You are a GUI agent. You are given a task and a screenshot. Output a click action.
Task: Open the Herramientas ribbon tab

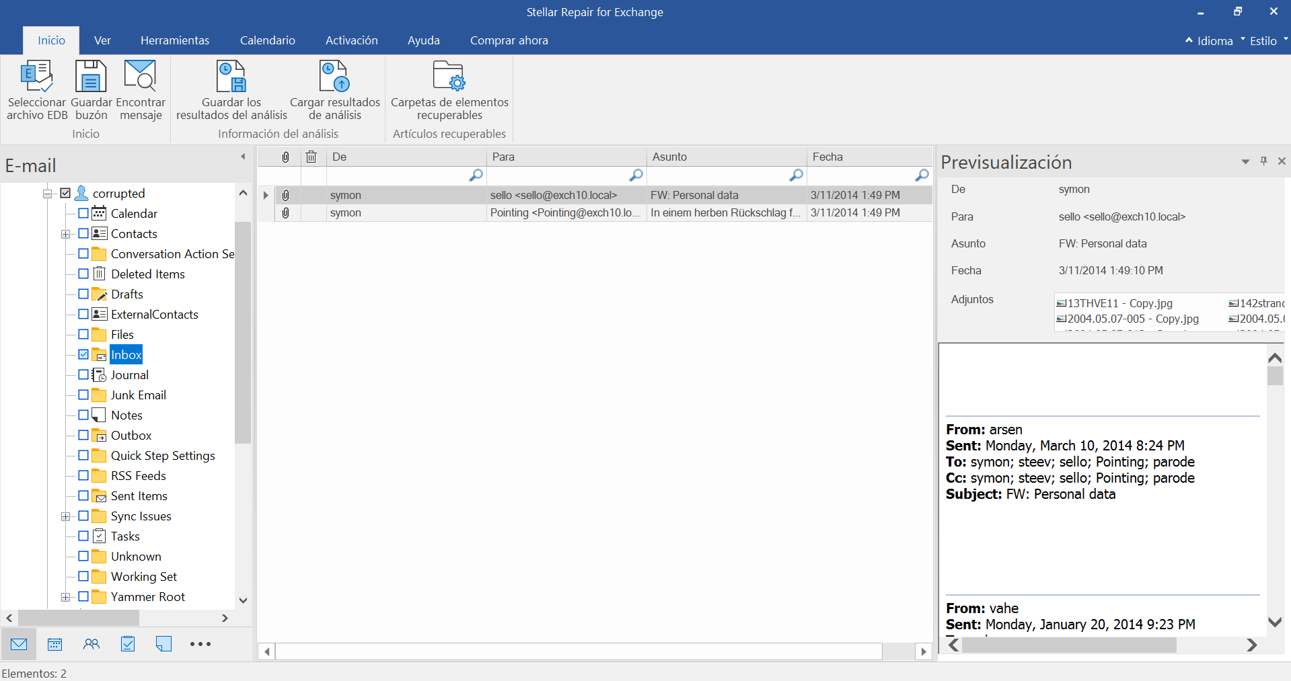[x=175, y=40]
